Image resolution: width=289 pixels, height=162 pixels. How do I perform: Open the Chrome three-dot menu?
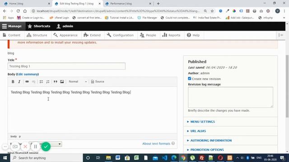pyautogui.click(x=284, y=11)
